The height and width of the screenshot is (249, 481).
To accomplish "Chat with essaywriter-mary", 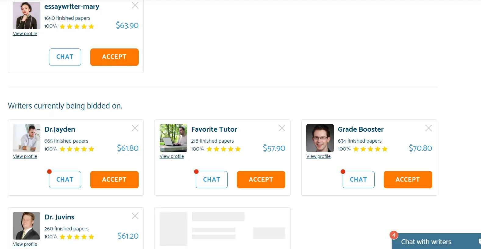I will pyautogui.click(x=65, y=57).
